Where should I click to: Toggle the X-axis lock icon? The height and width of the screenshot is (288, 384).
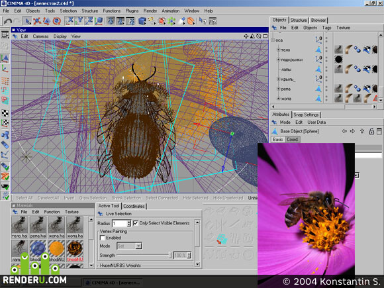point(70,21)
